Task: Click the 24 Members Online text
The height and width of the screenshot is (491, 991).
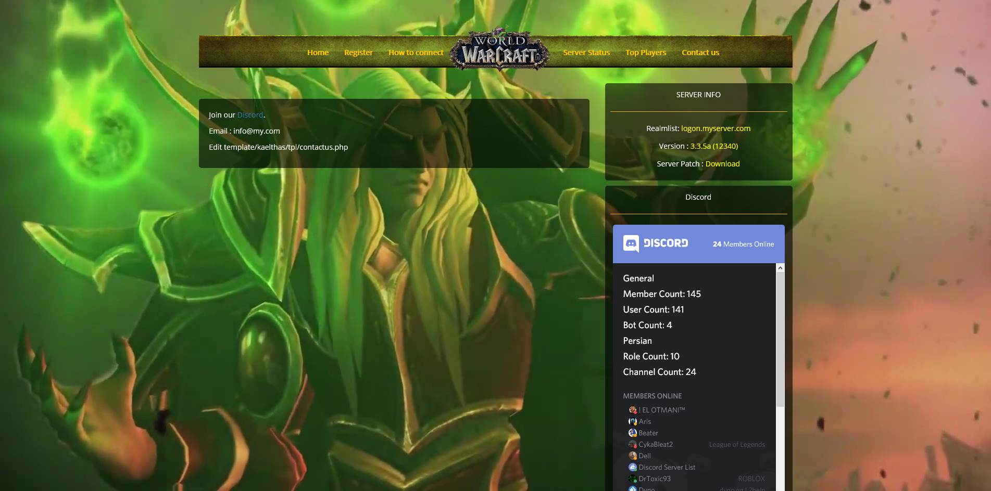Action: 743,244
